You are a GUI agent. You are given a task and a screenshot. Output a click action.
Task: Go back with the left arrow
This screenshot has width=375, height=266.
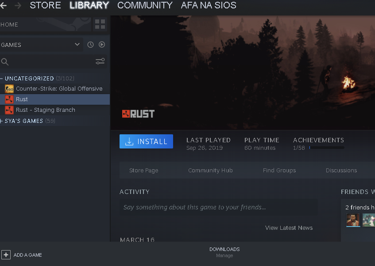click(x=4, y=5)
